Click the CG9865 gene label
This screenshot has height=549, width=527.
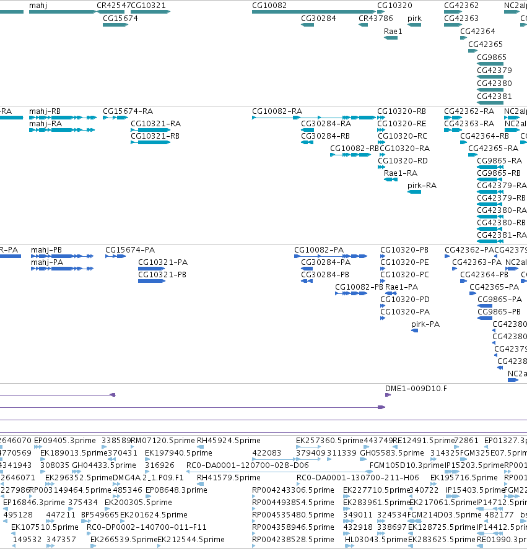click(491, 57)
